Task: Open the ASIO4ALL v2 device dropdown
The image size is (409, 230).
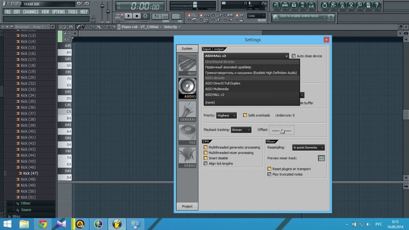Action: tap(246, 56)
